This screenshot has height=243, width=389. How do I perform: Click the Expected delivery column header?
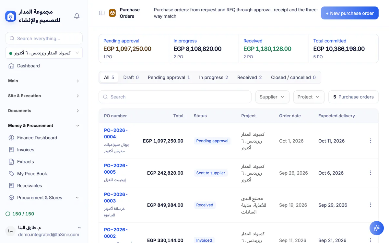pos(336,116)
